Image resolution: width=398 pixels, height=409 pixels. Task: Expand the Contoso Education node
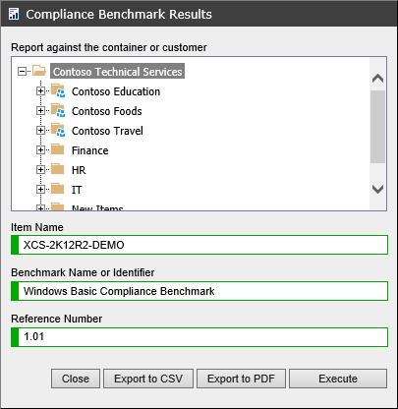pos(40,90)
